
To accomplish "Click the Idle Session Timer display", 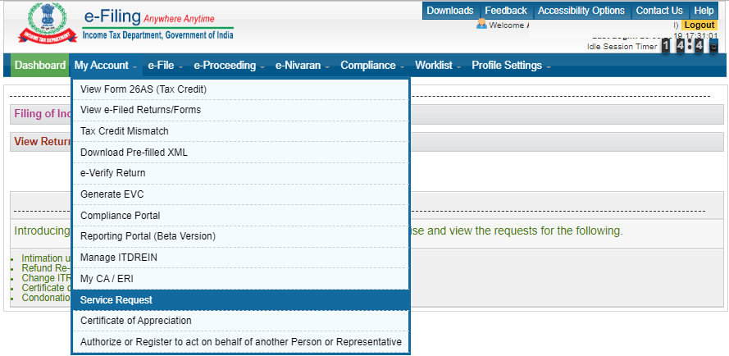I will 653,47.
